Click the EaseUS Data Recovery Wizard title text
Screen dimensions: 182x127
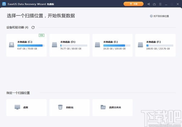[x=31, y=4]
